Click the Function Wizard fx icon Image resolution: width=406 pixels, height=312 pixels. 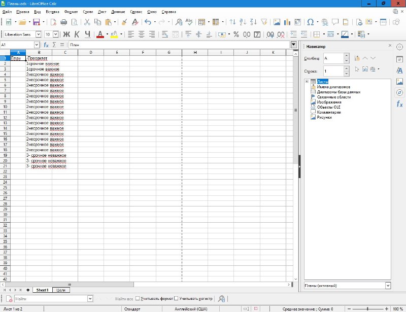[46, 45]
